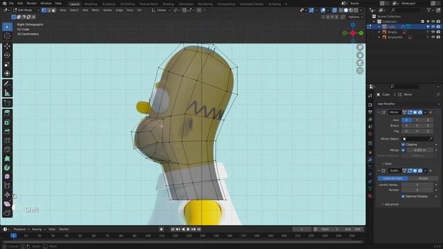Hide Empty.001 via eye icon

coord(433,37)
